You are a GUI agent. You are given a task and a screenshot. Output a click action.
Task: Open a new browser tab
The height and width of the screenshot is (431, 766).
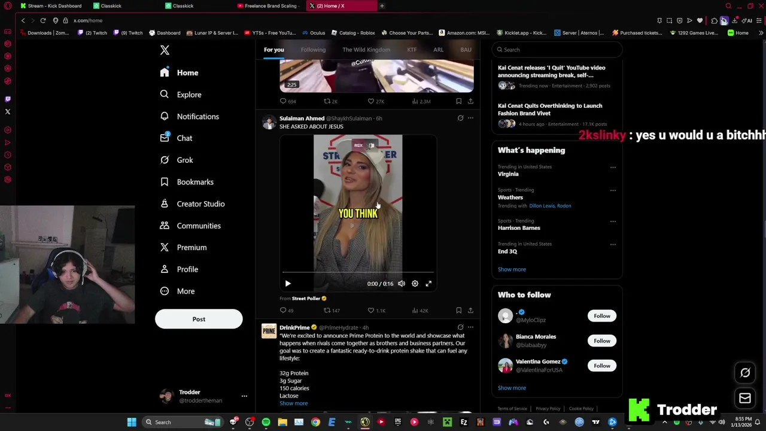(382, 6)
